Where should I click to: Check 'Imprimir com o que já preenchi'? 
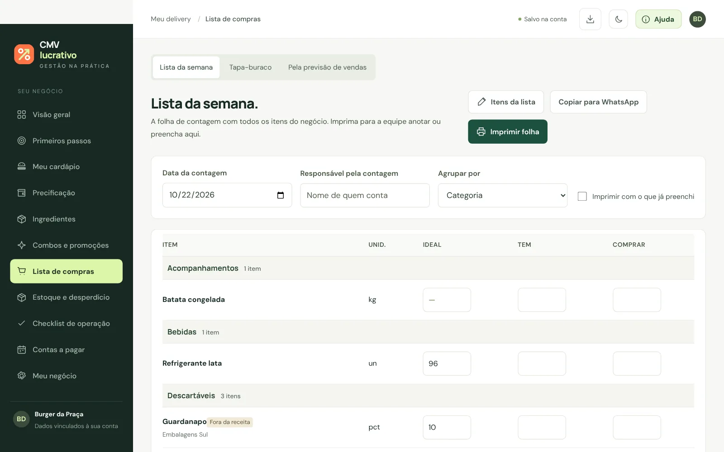click(x=582, y=196)
